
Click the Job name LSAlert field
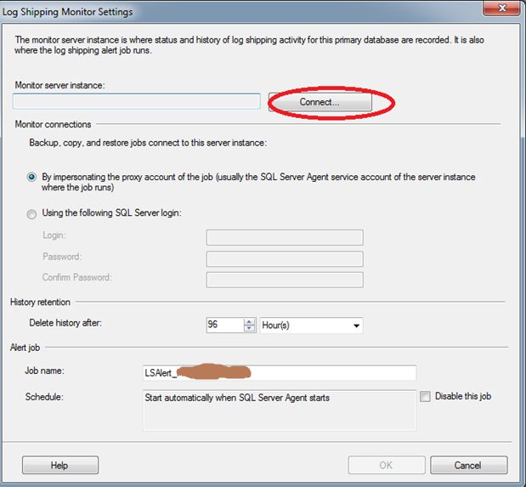click(x=280, y=372)
